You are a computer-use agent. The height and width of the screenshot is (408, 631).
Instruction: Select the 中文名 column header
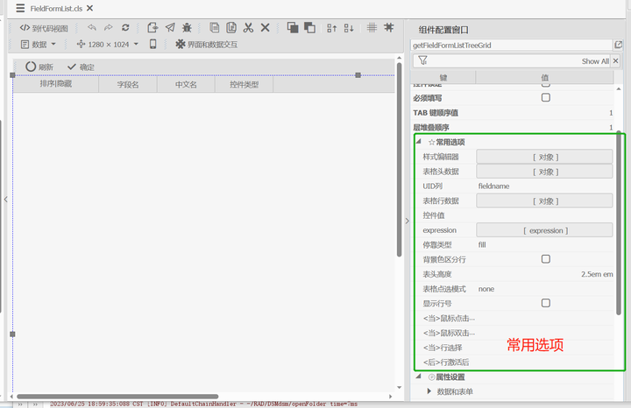(x=186, y=84)
